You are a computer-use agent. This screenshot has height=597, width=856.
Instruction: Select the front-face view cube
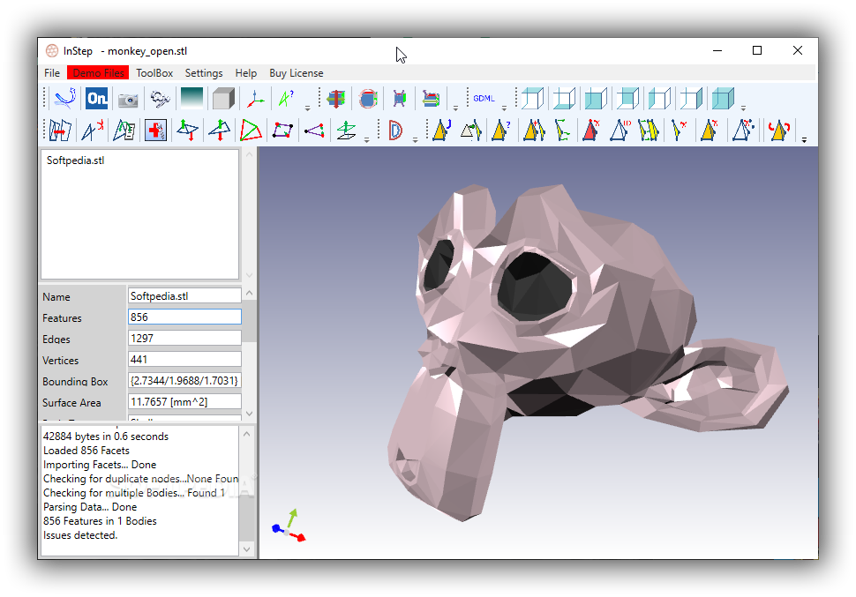[597, 99]
